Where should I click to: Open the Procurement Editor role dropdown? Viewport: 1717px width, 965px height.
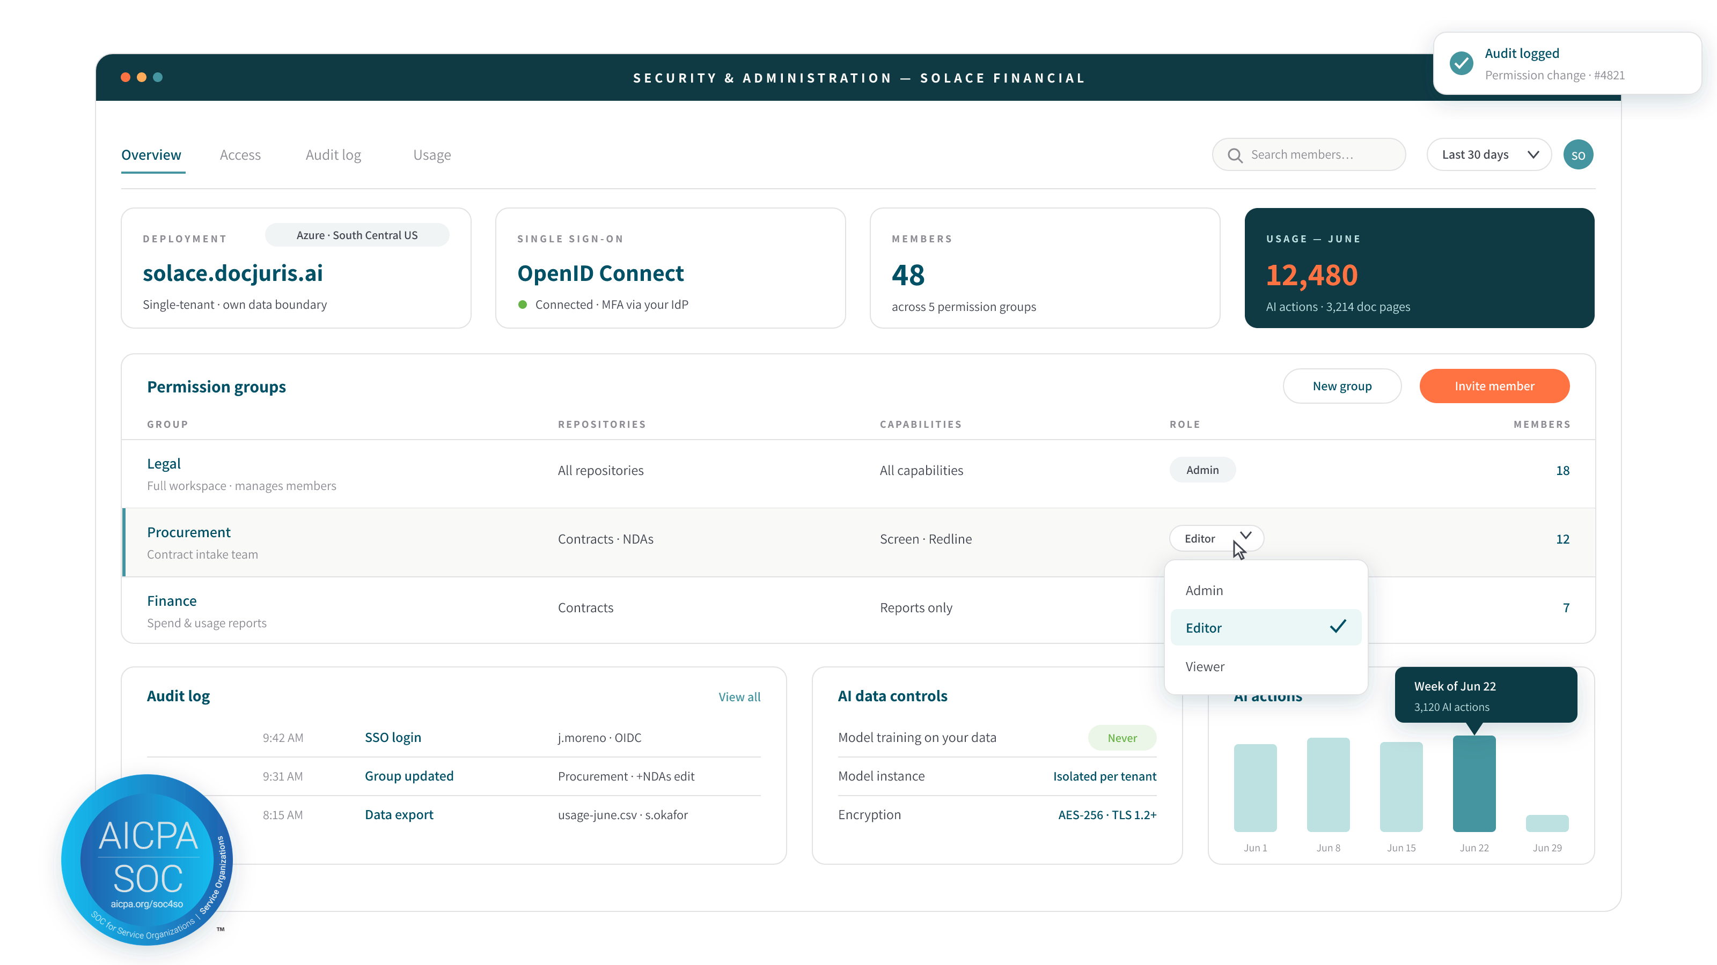(1216, 538)
